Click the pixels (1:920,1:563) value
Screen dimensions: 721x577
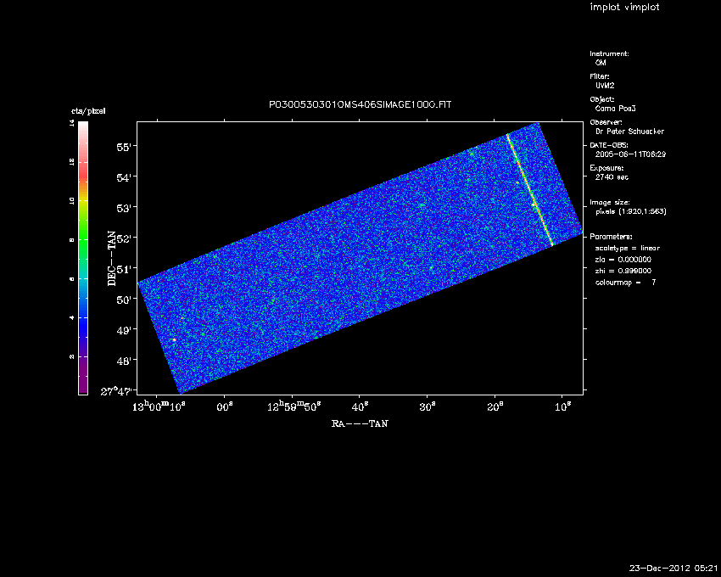click(x=631, y=211)
